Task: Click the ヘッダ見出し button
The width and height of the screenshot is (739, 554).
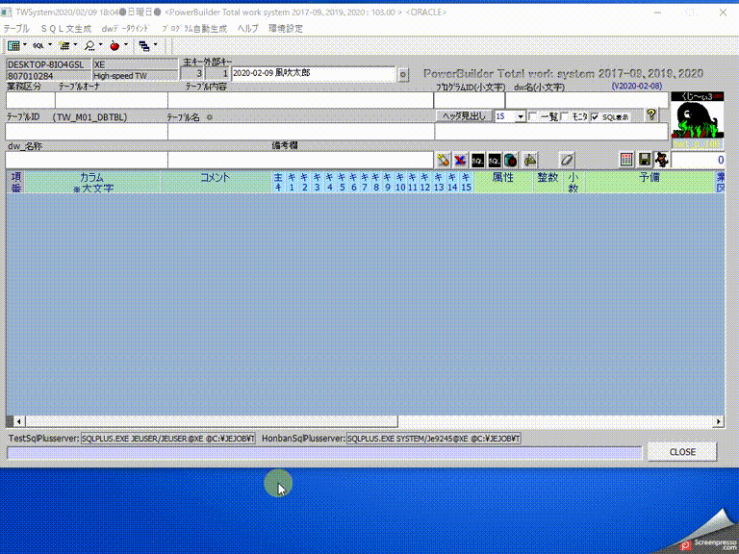Action: pyautogui.click(x=464, y=115)
